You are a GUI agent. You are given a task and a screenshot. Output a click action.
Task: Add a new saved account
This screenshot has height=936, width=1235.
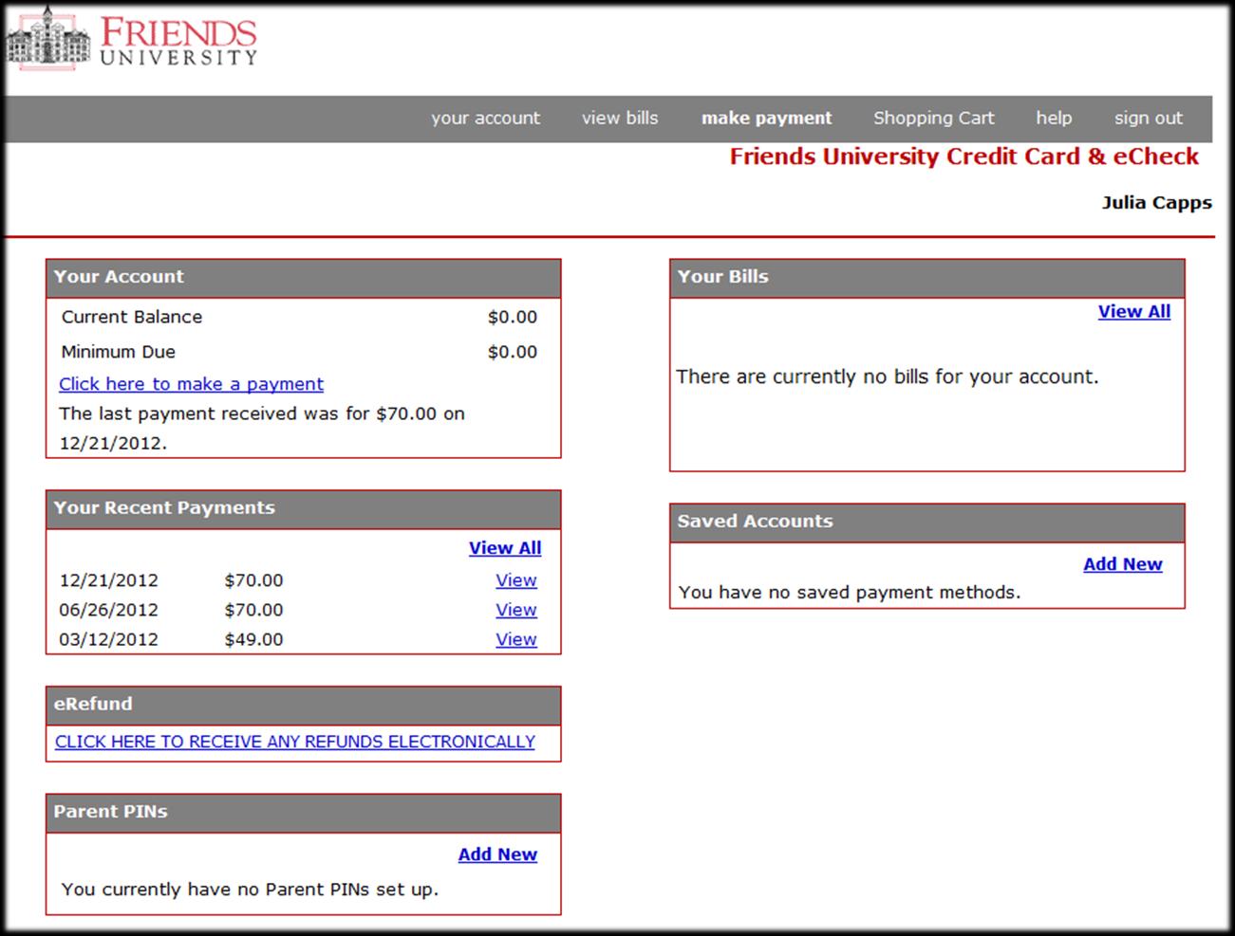click(1123, 564)
